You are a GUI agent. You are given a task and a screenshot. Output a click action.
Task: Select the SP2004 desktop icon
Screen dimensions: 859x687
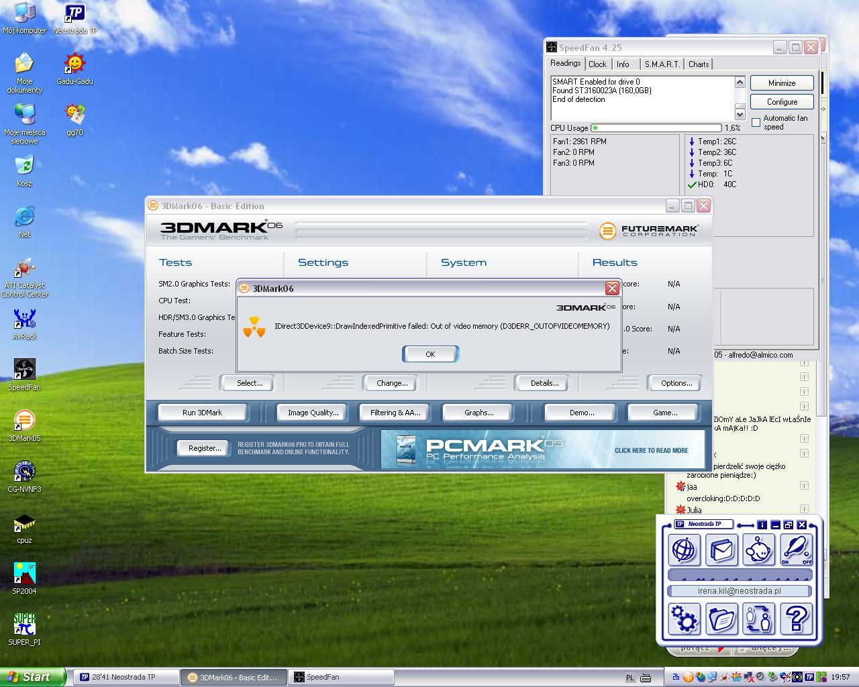coord(24,580)
